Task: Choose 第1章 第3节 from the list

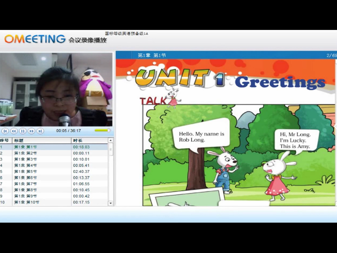Action: pos(26,159)
